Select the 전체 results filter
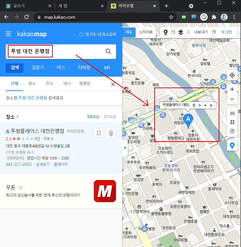The width and height of the screenshot is (241, 247). pos(14,83)
